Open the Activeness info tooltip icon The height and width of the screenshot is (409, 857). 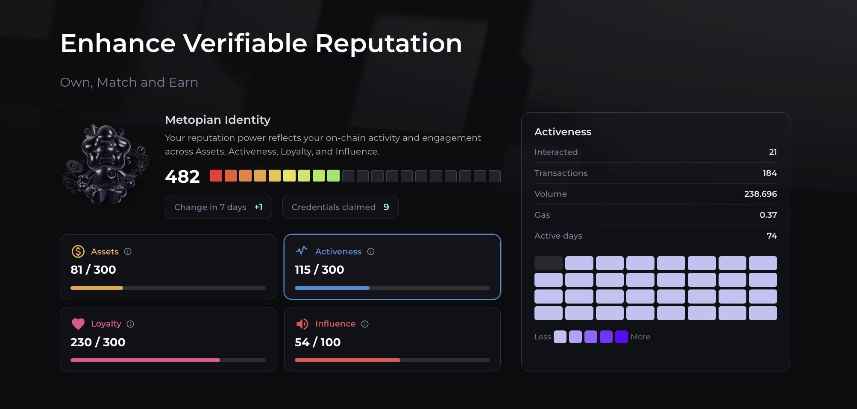pyautogui.click(x=371, y=251)
